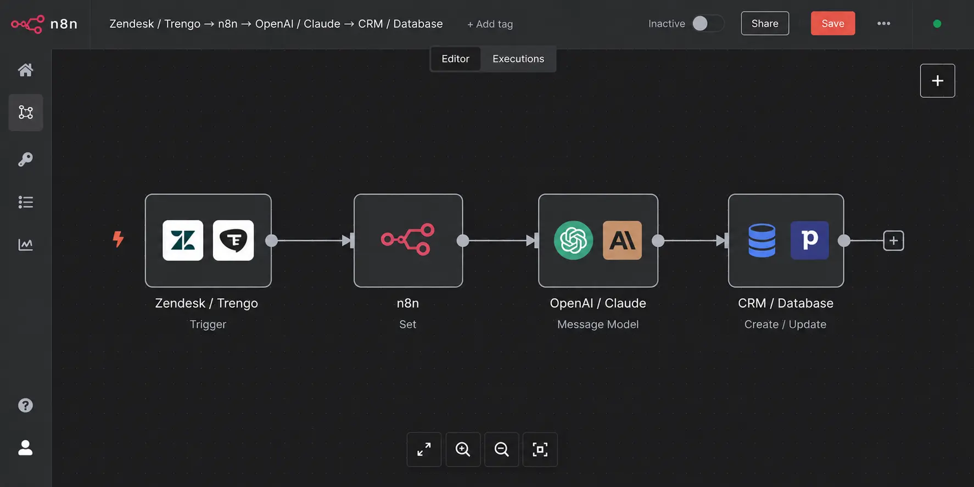
Task: Switch to the Editor tab
Action: tap(455, 59)
